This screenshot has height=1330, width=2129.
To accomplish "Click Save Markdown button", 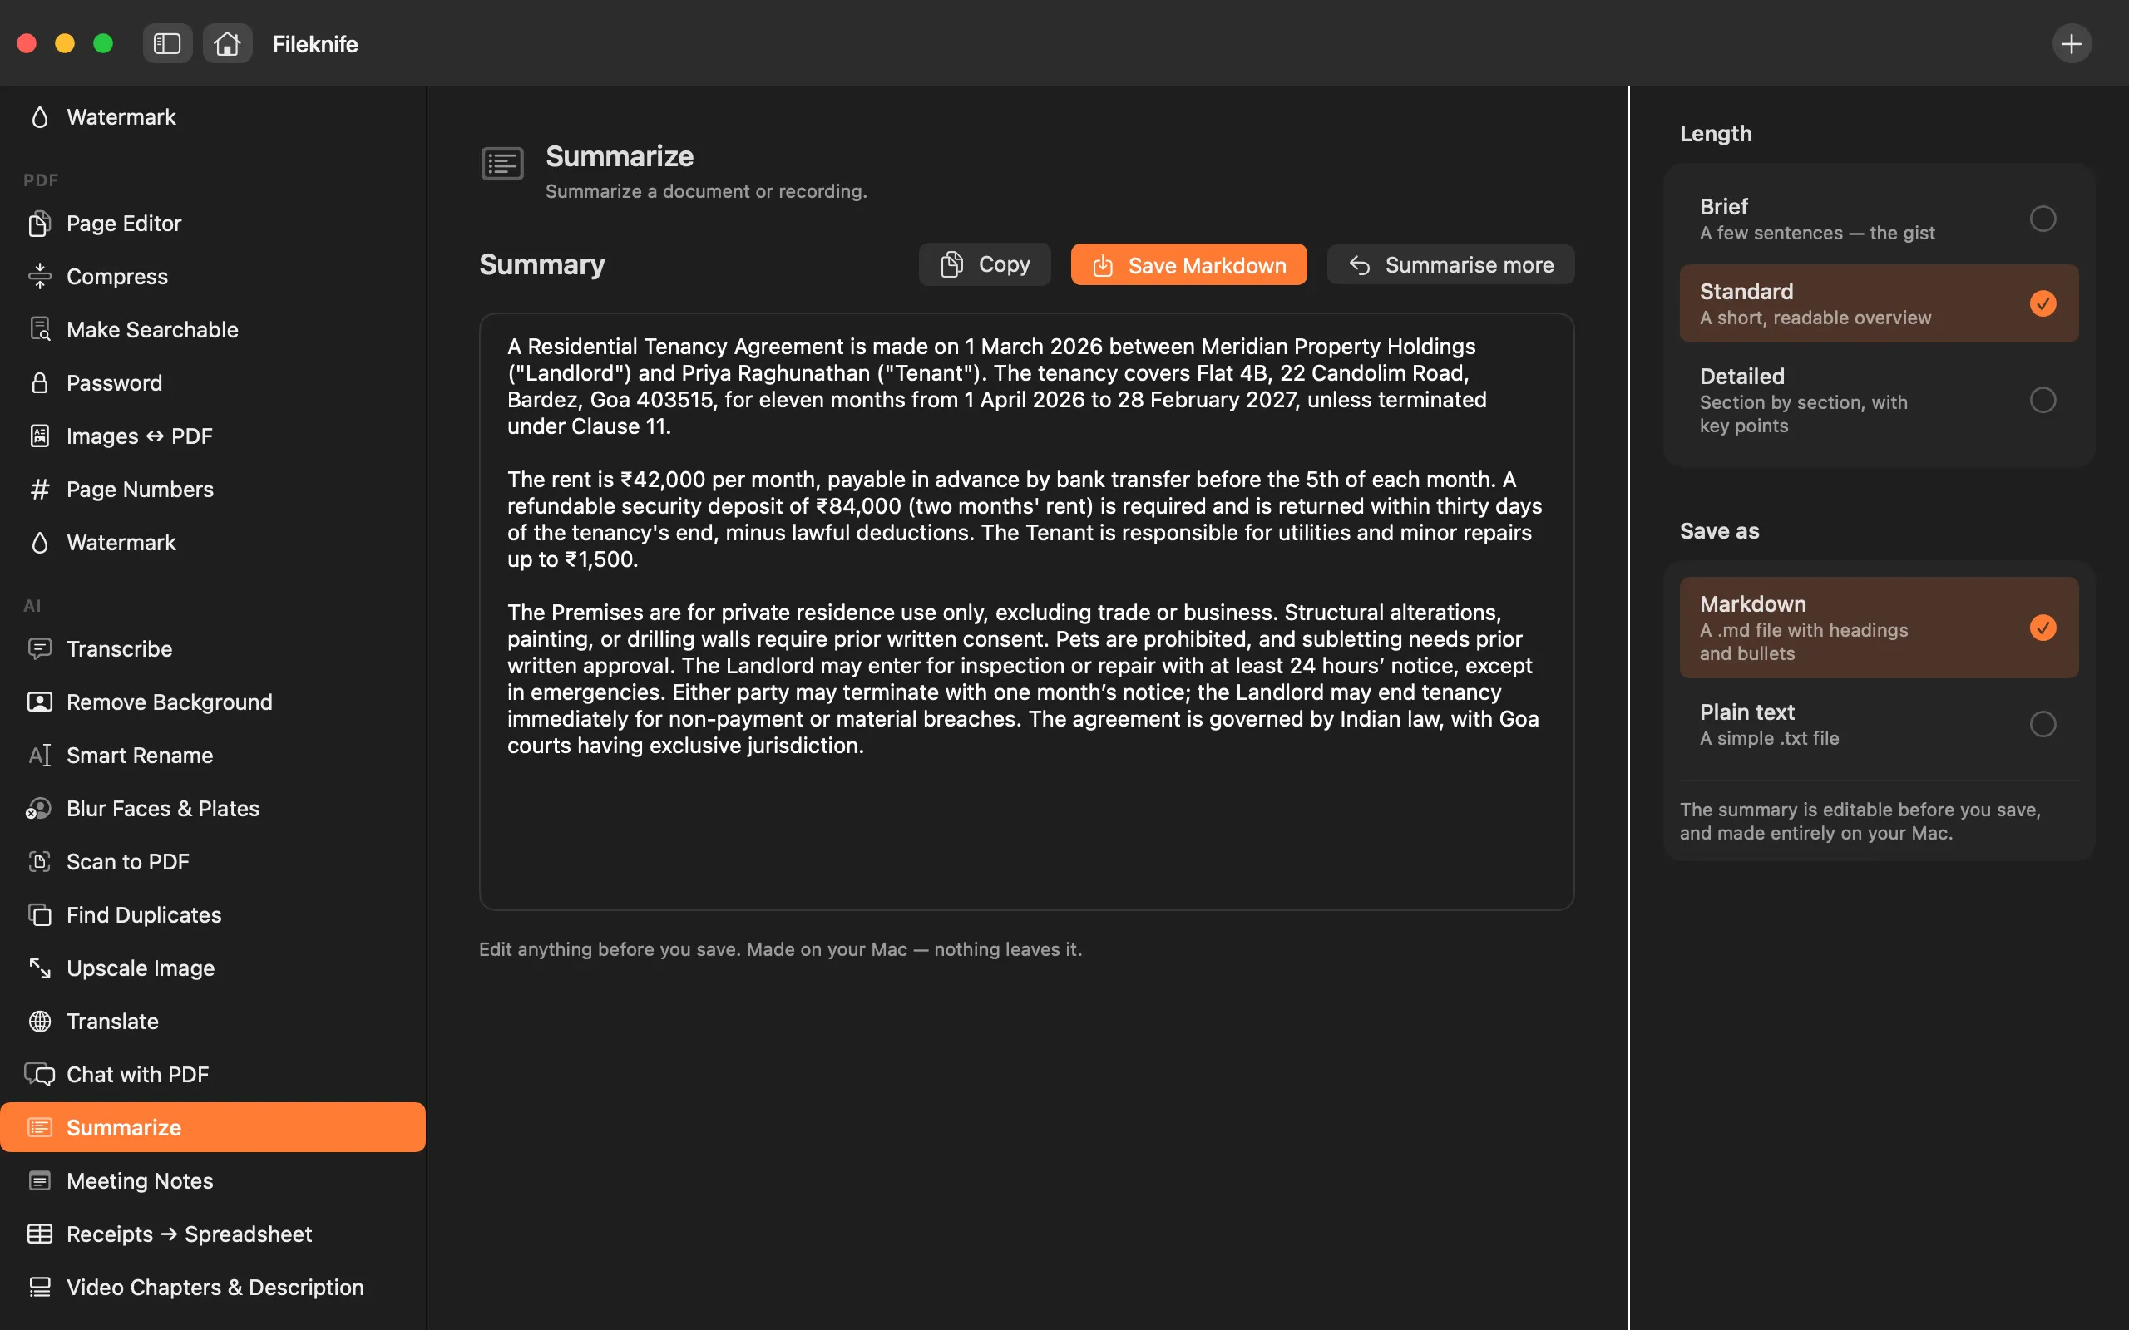I will pyautogui.click(x=1188, y=265).
